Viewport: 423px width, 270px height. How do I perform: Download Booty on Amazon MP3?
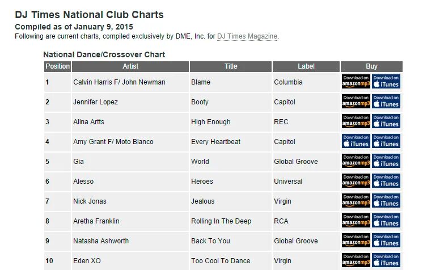tap(356, 101)
